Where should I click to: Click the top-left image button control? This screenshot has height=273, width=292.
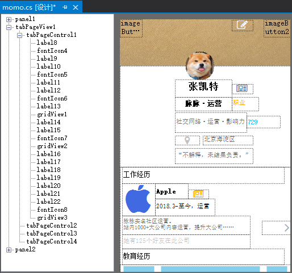131,28
